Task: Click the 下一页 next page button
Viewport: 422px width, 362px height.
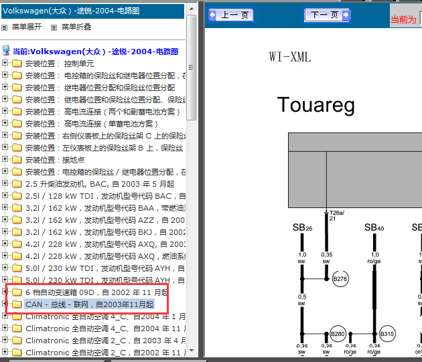Action: tap(327, 15)
